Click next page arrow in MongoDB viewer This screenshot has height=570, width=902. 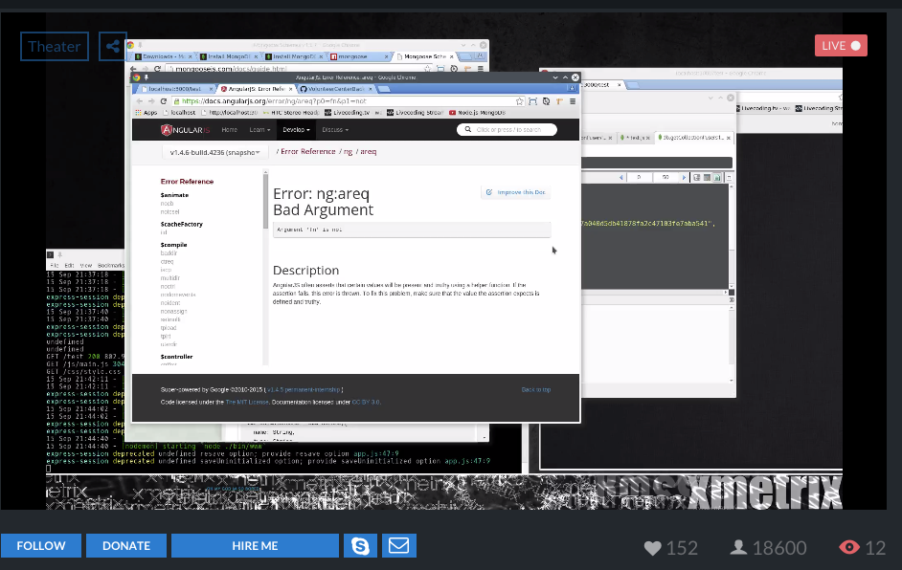click(x=684, y=178)
